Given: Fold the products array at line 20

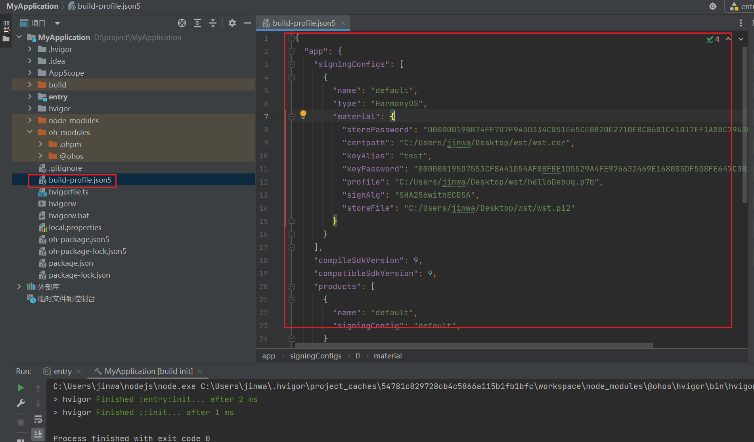Looking at the screenshot, I should click(x=292, y=286).
